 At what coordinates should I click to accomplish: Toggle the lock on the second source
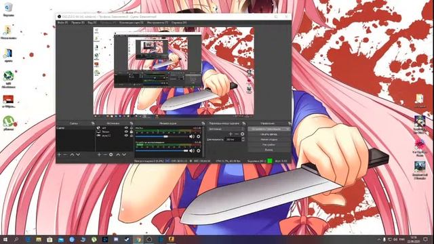pos(131,131)
